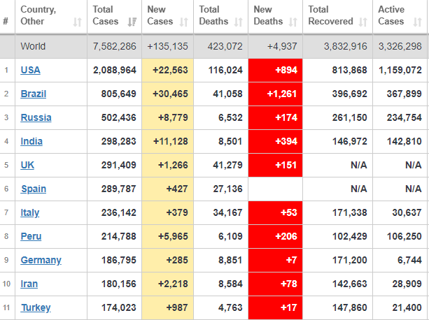429x320 pixels.
Task: Sort table by Total Cases arrow icon
Action: click(x=132, y=22)
